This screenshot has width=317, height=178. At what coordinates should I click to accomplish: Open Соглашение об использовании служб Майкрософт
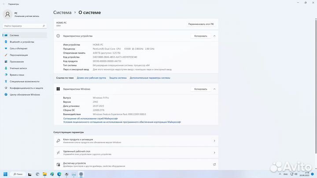click(x=90, y=119)
